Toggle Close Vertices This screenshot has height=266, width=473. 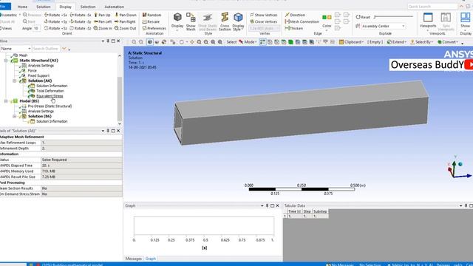coord(264,21)
